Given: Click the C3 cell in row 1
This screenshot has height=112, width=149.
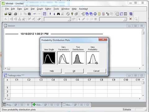Looking at the screenshot, I should click(41, 88).
